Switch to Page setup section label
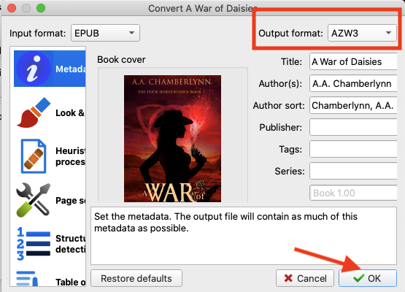 (70, 201)
